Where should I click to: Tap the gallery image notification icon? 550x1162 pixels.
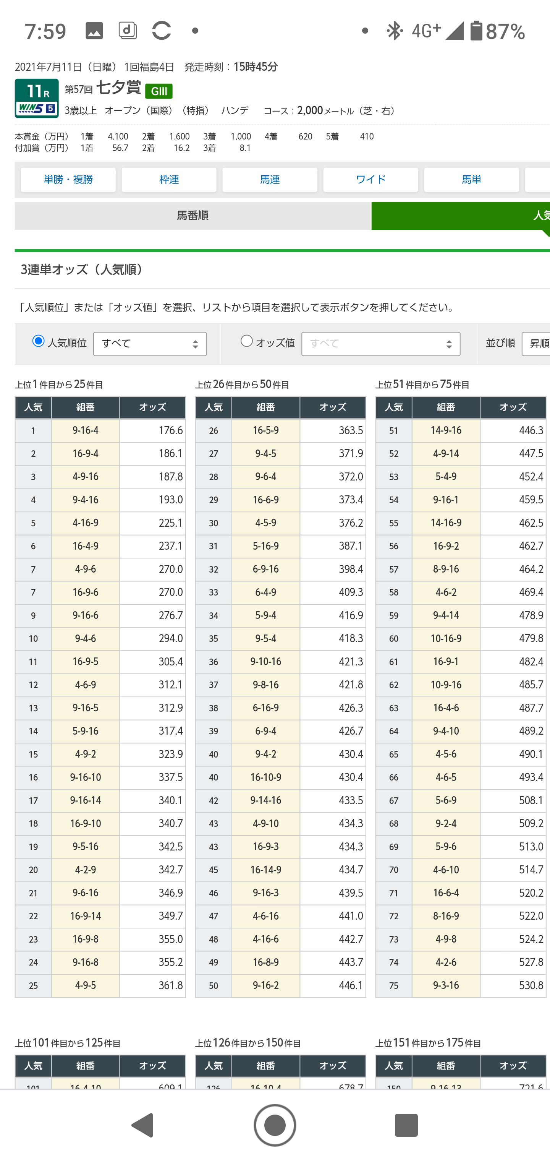click(94, 31)
